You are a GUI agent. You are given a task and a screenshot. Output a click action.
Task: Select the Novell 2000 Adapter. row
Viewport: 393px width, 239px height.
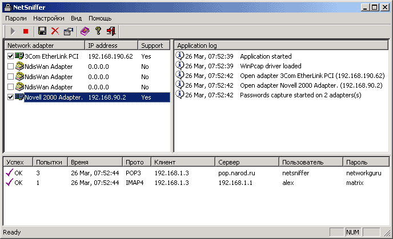coord(89,97)
